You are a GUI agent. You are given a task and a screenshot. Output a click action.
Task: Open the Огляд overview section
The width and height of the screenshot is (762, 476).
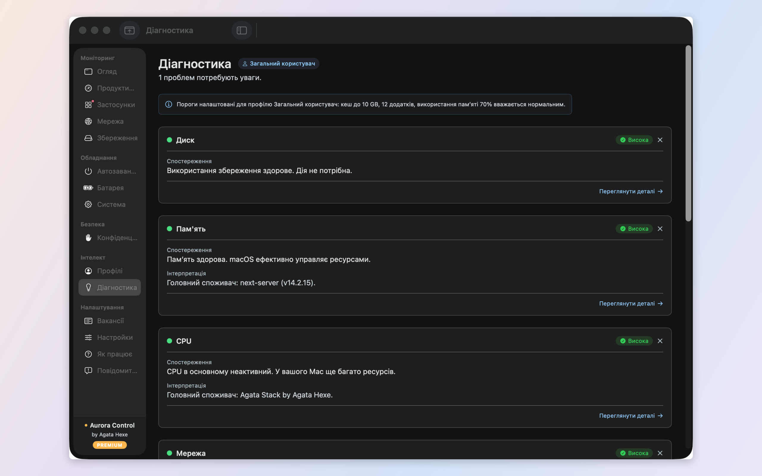[110, 71]
